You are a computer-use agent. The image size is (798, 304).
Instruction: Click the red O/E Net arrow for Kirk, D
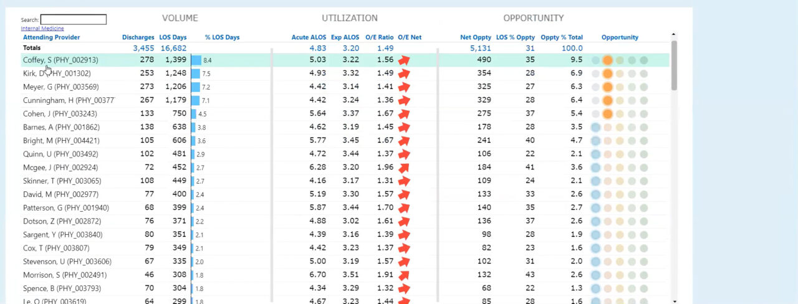pyautogui.click(x=404, y=74)
